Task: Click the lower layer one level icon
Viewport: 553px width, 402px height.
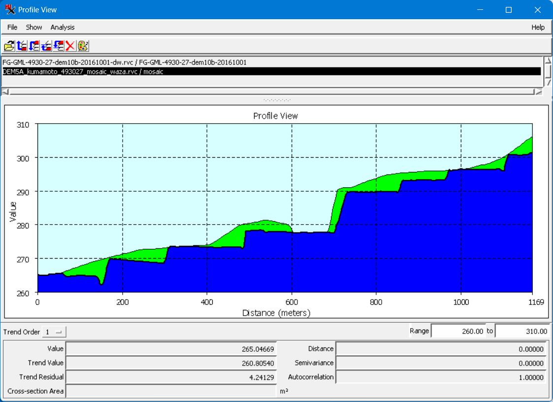Action: (58, 46)
